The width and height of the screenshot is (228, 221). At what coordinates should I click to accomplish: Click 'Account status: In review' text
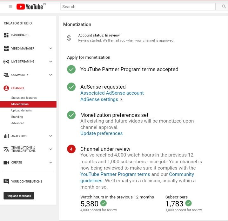[99, 35]
